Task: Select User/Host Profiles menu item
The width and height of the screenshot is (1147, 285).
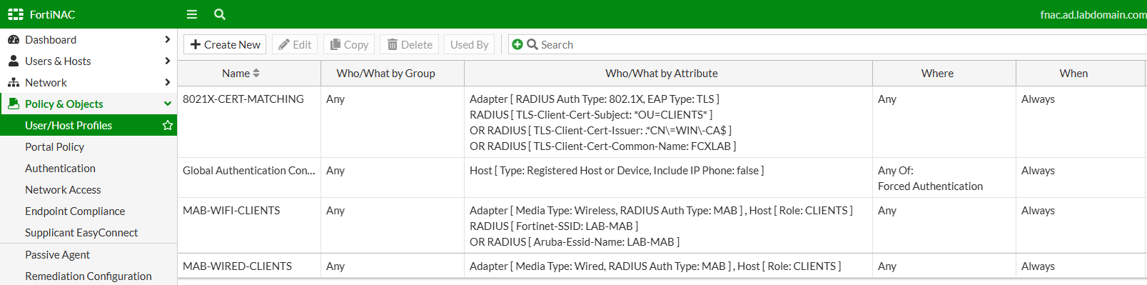Action: click(x=89, y=126)
